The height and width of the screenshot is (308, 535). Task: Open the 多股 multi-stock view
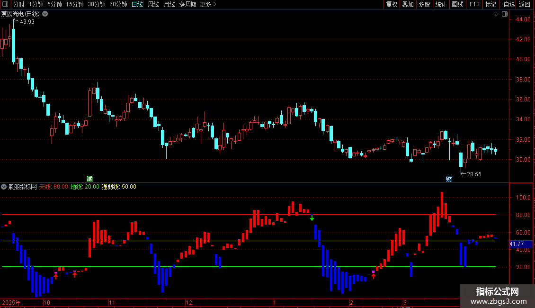pyautogui.click(x=424, y=4)
